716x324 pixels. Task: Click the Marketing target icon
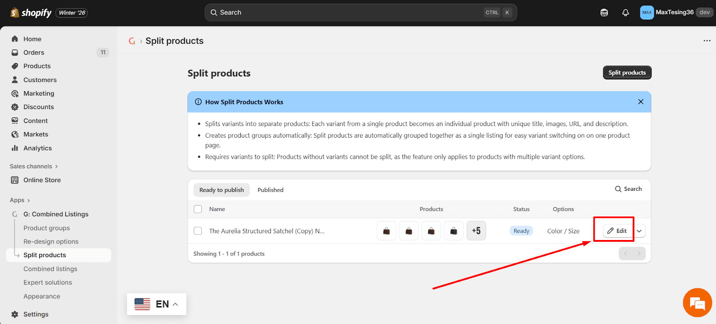[15, 93]
